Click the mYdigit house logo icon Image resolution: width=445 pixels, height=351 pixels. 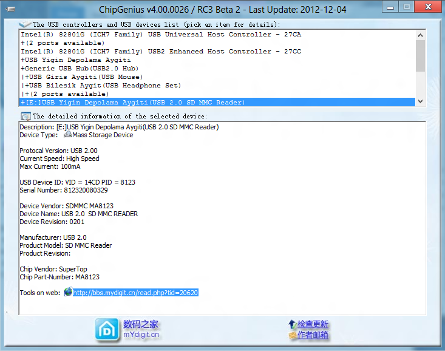click(x=107, y=329)
